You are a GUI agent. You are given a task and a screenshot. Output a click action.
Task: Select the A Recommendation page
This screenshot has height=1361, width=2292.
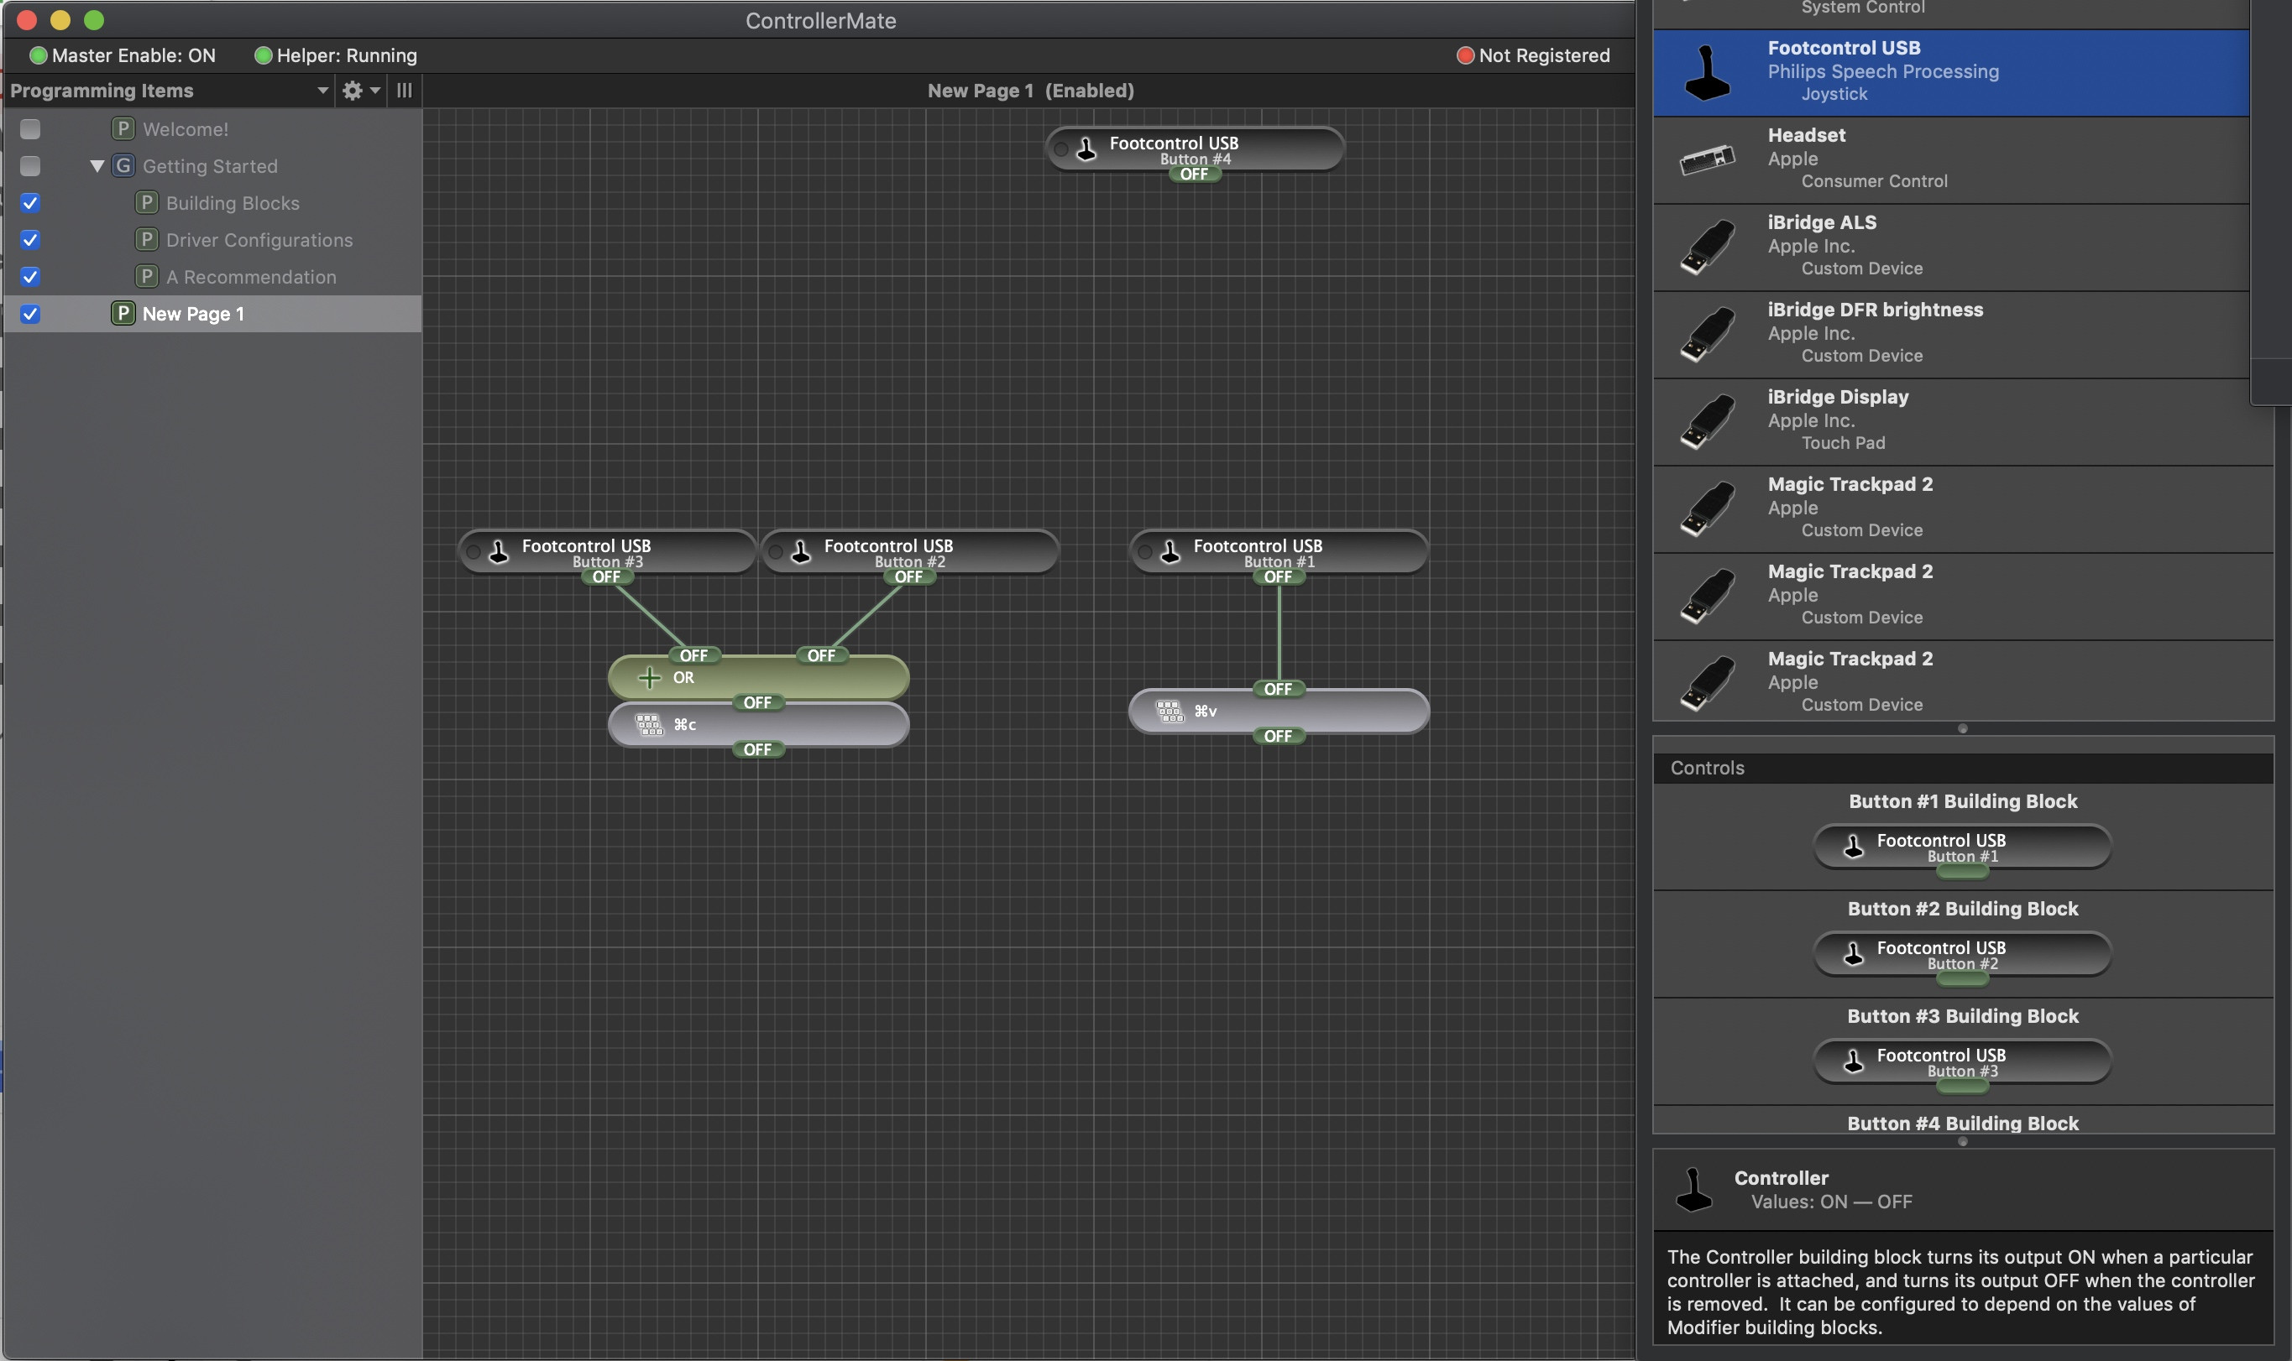250,277
